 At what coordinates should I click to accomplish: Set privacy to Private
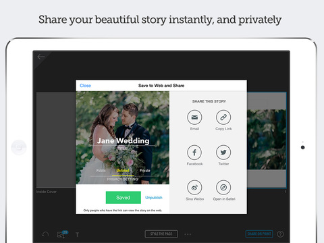click(x=144, y=171)
